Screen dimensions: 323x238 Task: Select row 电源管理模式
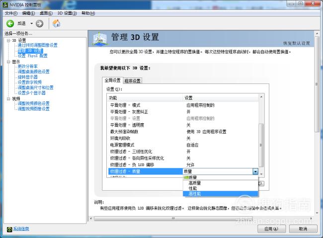coord(183,145)
